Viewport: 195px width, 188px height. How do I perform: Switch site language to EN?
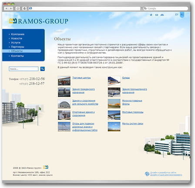coord(177,14)
